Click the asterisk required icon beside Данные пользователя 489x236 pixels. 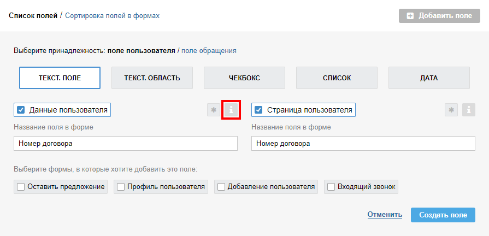click(214, 110)
